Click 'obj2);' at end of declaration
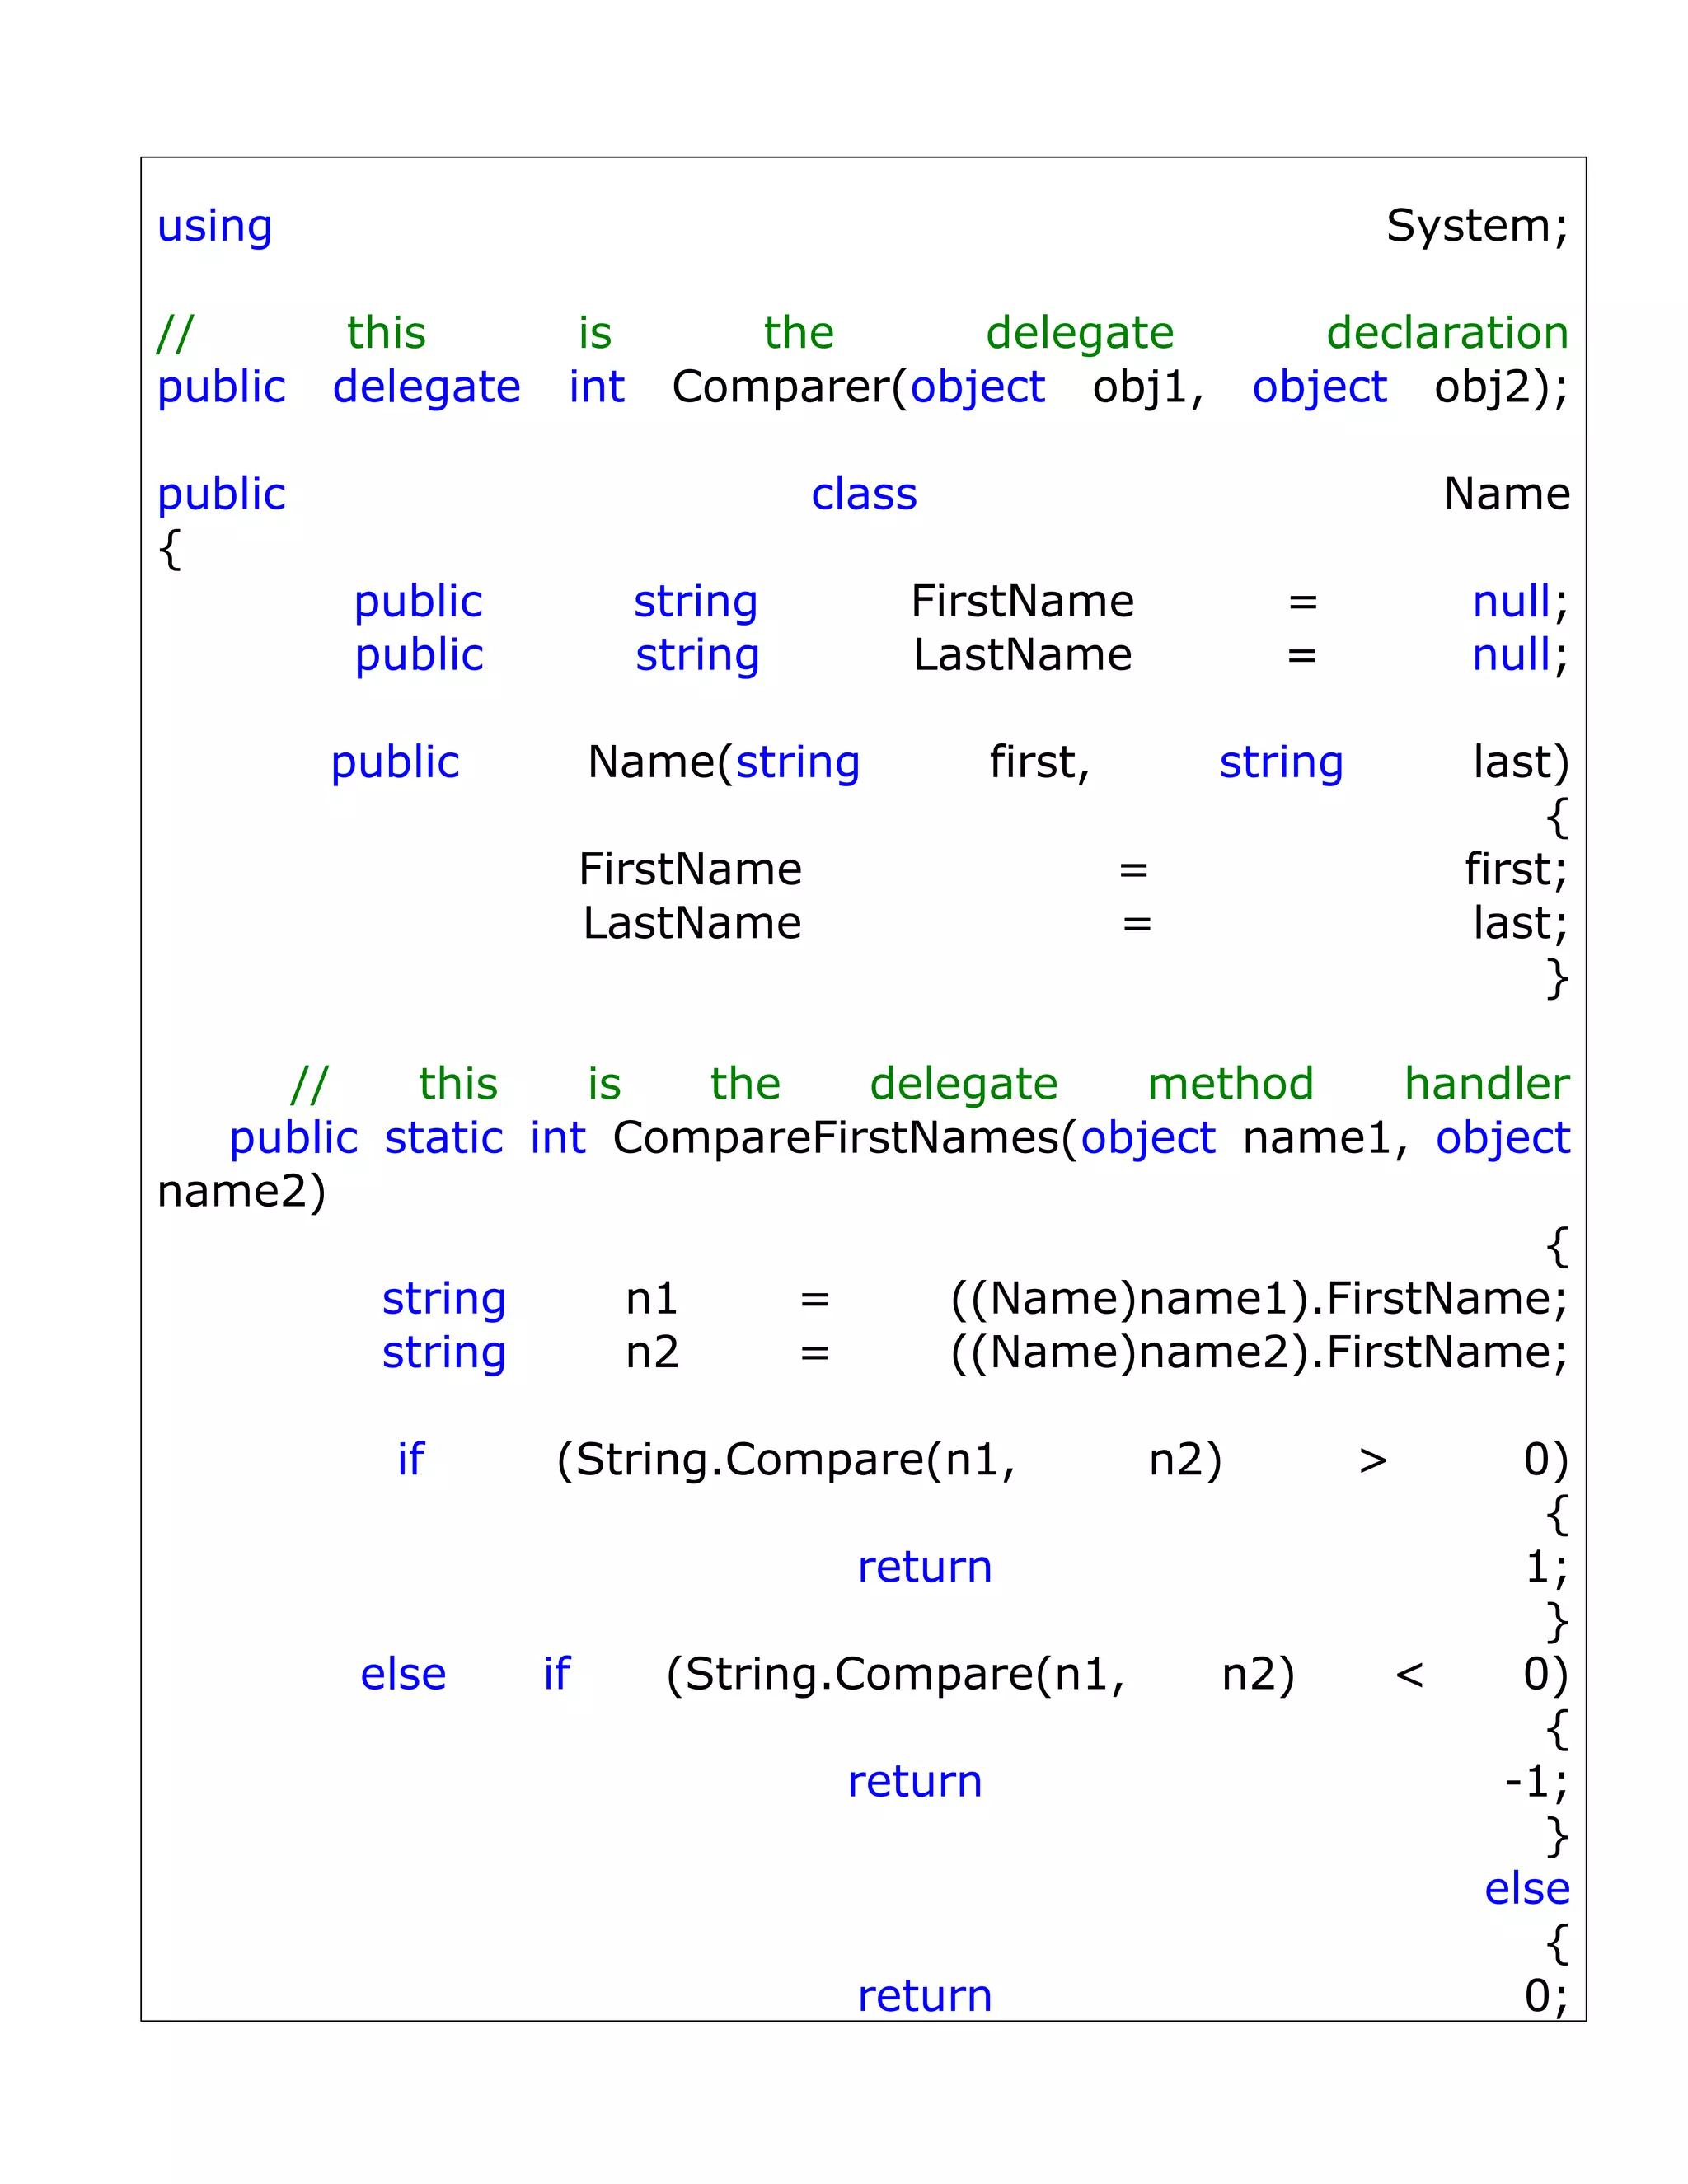This screenshot has width=1688, height=2184. click(x=1500, y=387)
